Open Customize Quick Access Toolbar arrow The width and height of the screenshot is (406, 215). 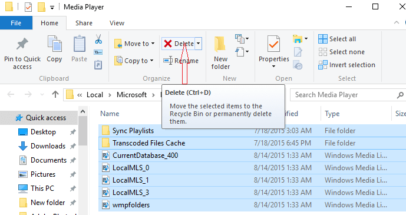tap(52, 8)
